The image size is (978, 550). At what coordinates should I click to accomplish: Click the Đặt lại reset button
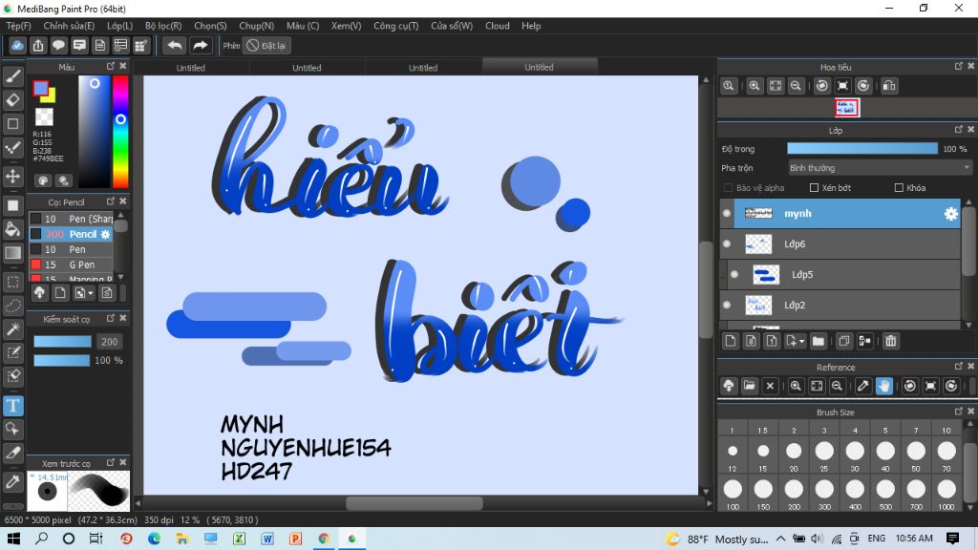click(x=266, y=46)
